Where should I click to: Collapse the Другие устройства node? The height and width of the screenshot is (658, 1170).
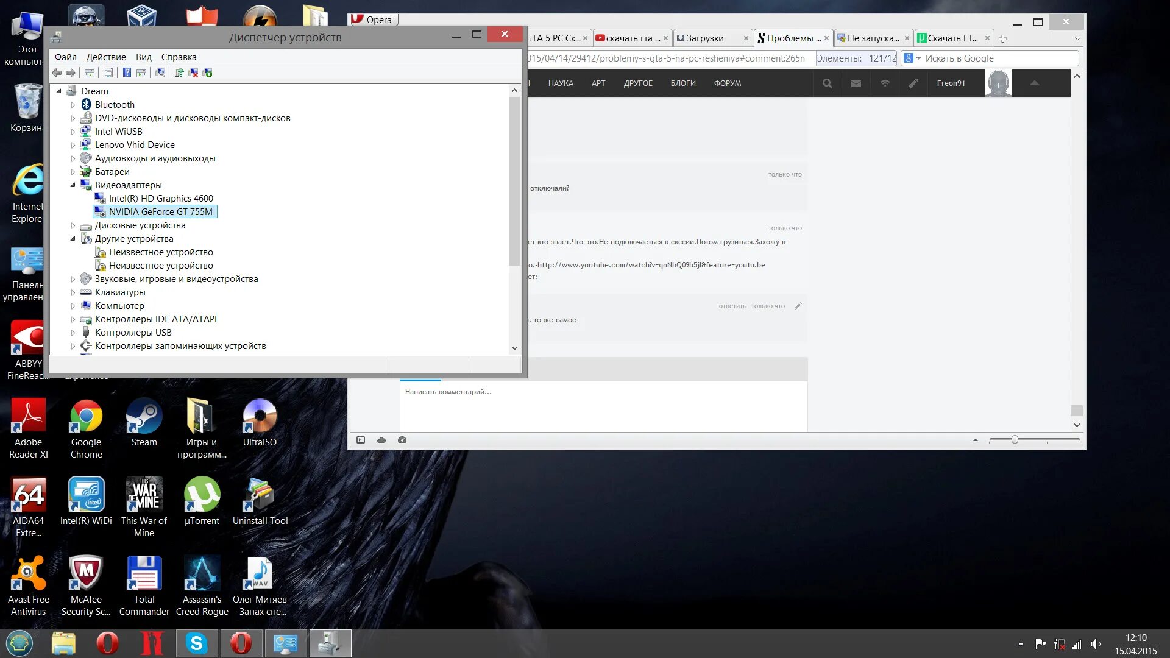(x=73, y=239)
